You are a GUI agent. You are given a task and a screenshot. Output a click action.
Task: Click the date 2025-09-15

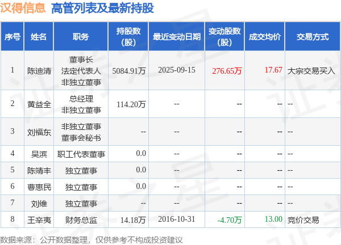[177, 70]
